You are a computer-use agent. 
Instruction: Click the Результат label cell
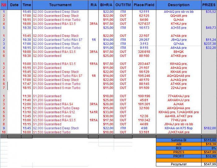coord(179,164)
